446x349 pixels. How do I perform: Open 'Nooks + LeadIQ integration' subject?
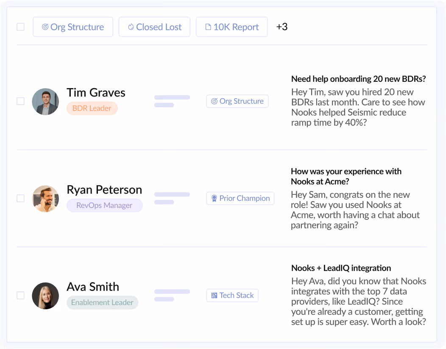341,268
